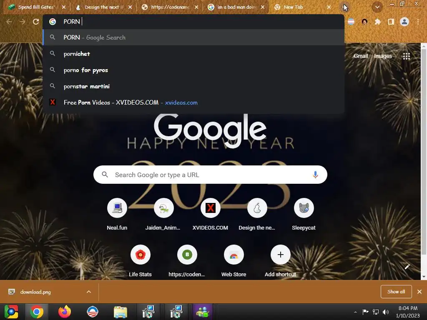
Task: Open the Sleepycat shortcut
Action: 304,215
